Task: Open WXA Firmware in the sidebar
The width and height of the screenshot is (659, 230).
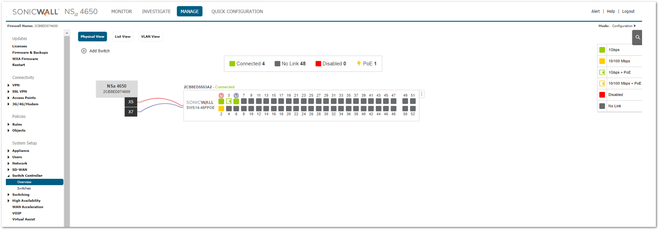Action: click(x=25, y=59)
